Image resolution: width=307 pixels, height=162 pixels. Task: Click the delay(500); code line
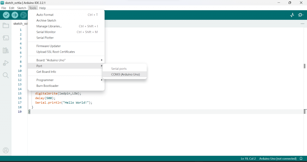[45, 98]
